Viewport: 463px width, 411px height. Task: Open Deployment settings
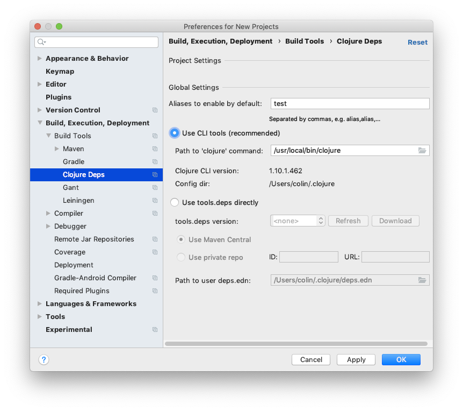click(x=74, y=265)
